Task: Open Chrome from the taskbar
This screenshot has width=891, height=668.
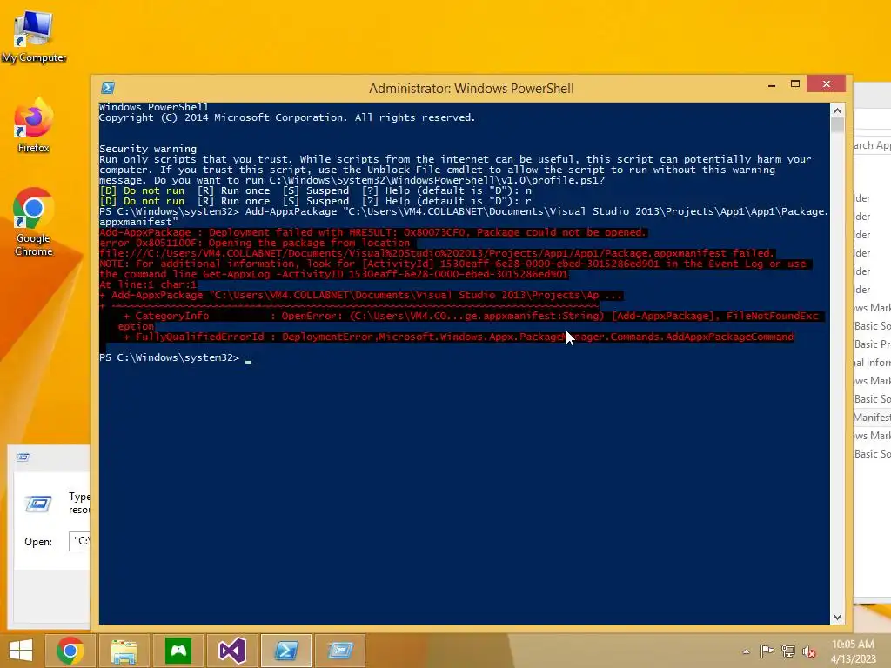Action: 70,651
